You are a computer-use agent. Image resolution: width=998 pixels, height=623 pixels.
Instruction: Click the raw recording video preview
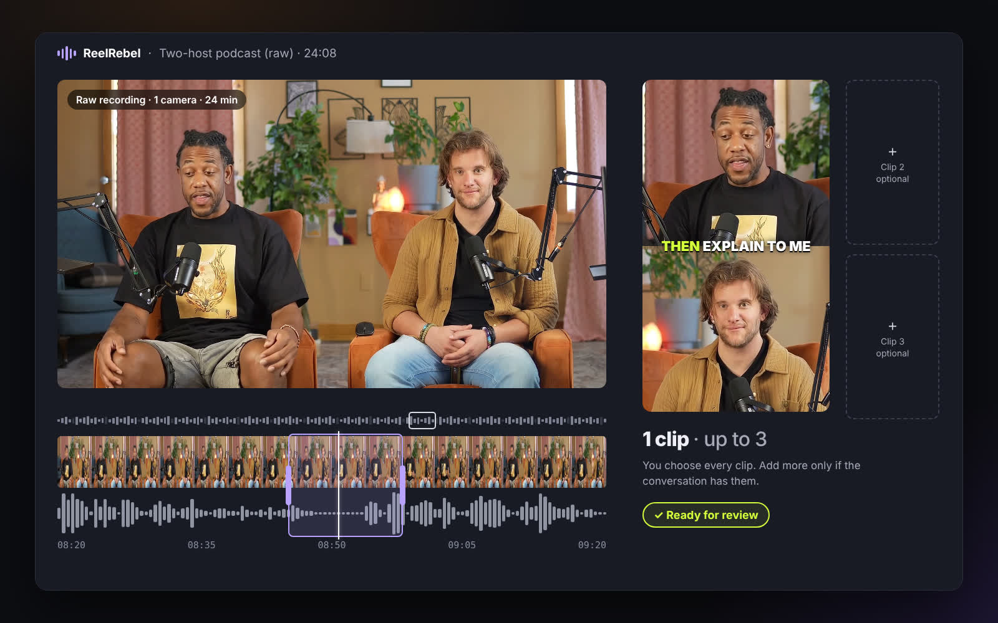tap(332, 234)
